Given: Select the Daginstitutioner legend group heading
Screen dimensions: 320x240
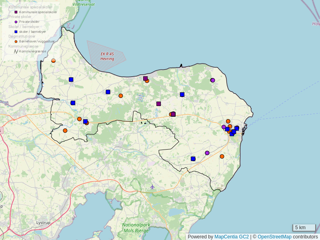Looking at the screenshot, I should click(22, 36).
